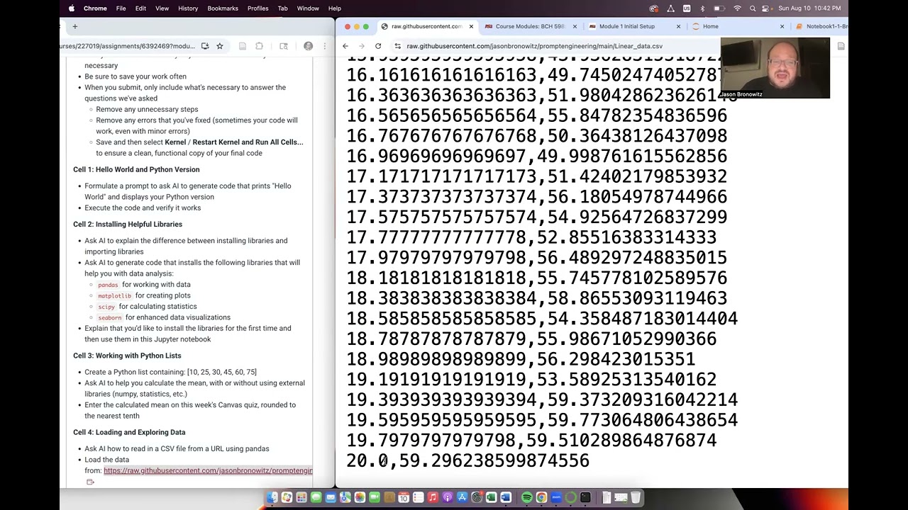Image resolution: width=908 pixels, height=510 pixels.
Task: Click heading Cell 1: Hello World and Python Version
Action: (x=136, y=169)
